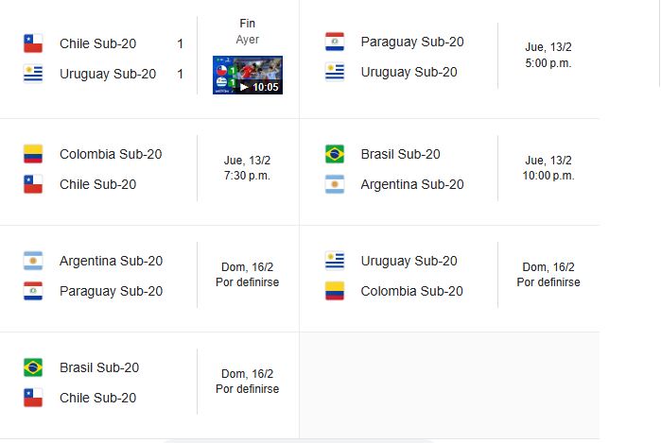Select Brazil flag in Brasil vs Argentina match

pos(335,154)
